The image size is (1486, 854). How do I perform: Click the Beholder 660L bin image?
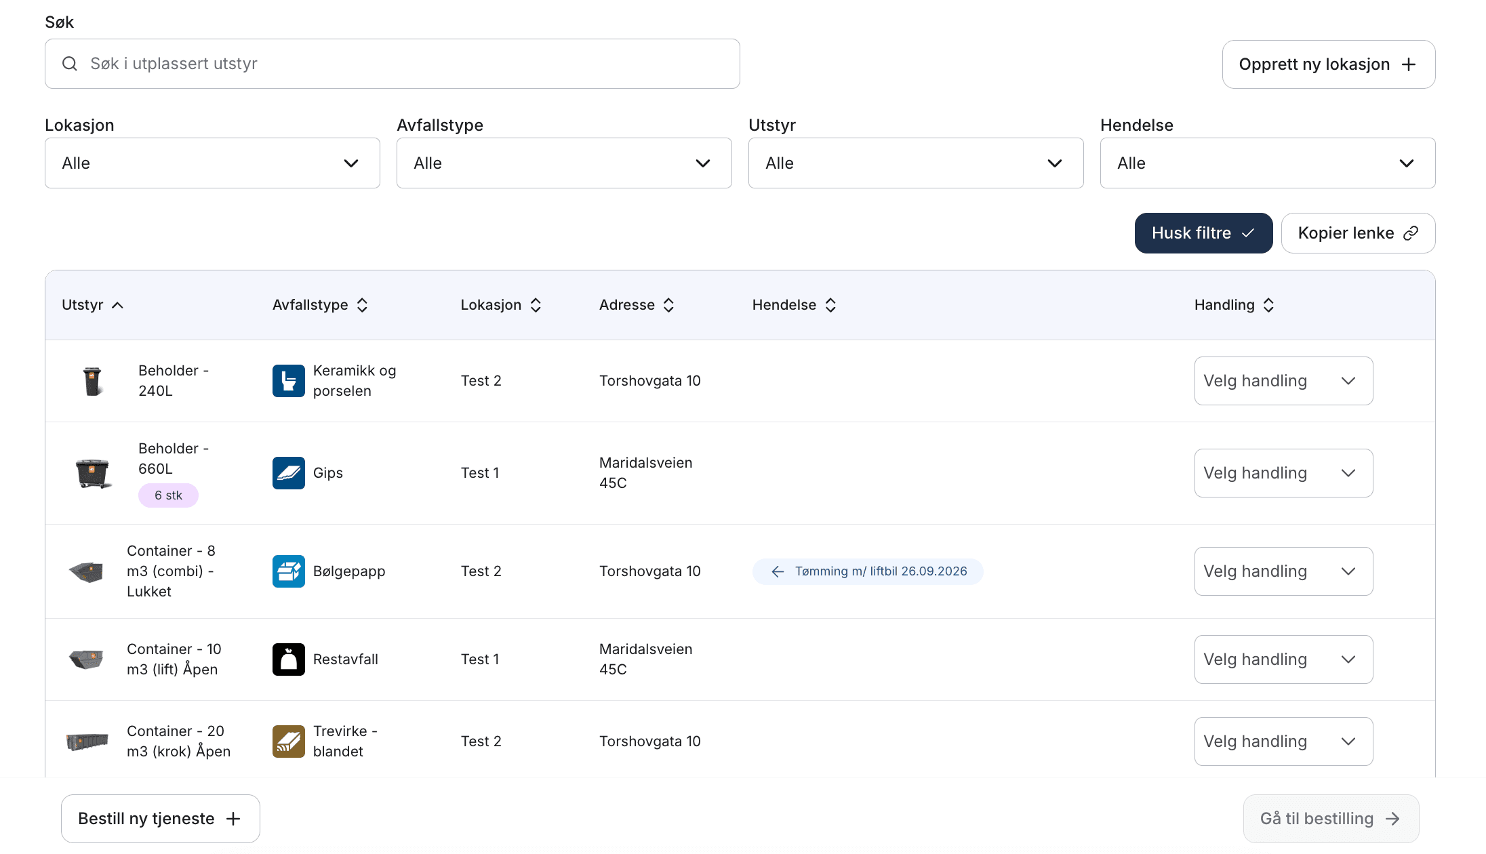[x=92, y=473]
